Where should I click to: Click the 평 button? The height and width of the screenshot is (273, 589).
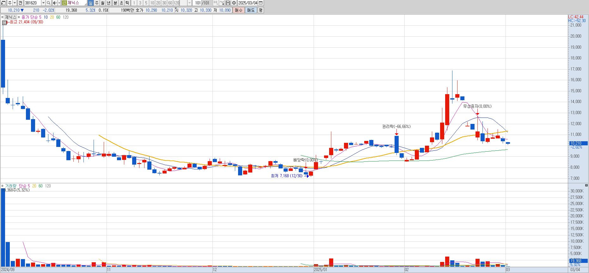(x=261, y=10)
